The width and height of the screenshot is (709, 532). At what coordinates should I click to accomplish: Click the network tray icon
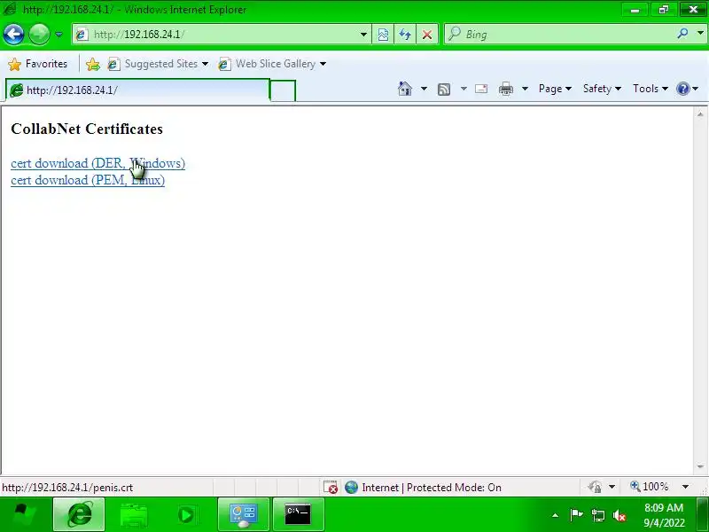tap(597, 515)
